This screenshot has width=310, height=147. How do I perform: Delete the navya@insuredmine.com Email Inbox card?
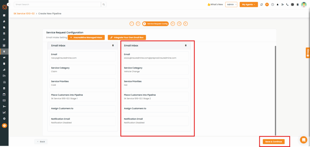coord(113,46)
